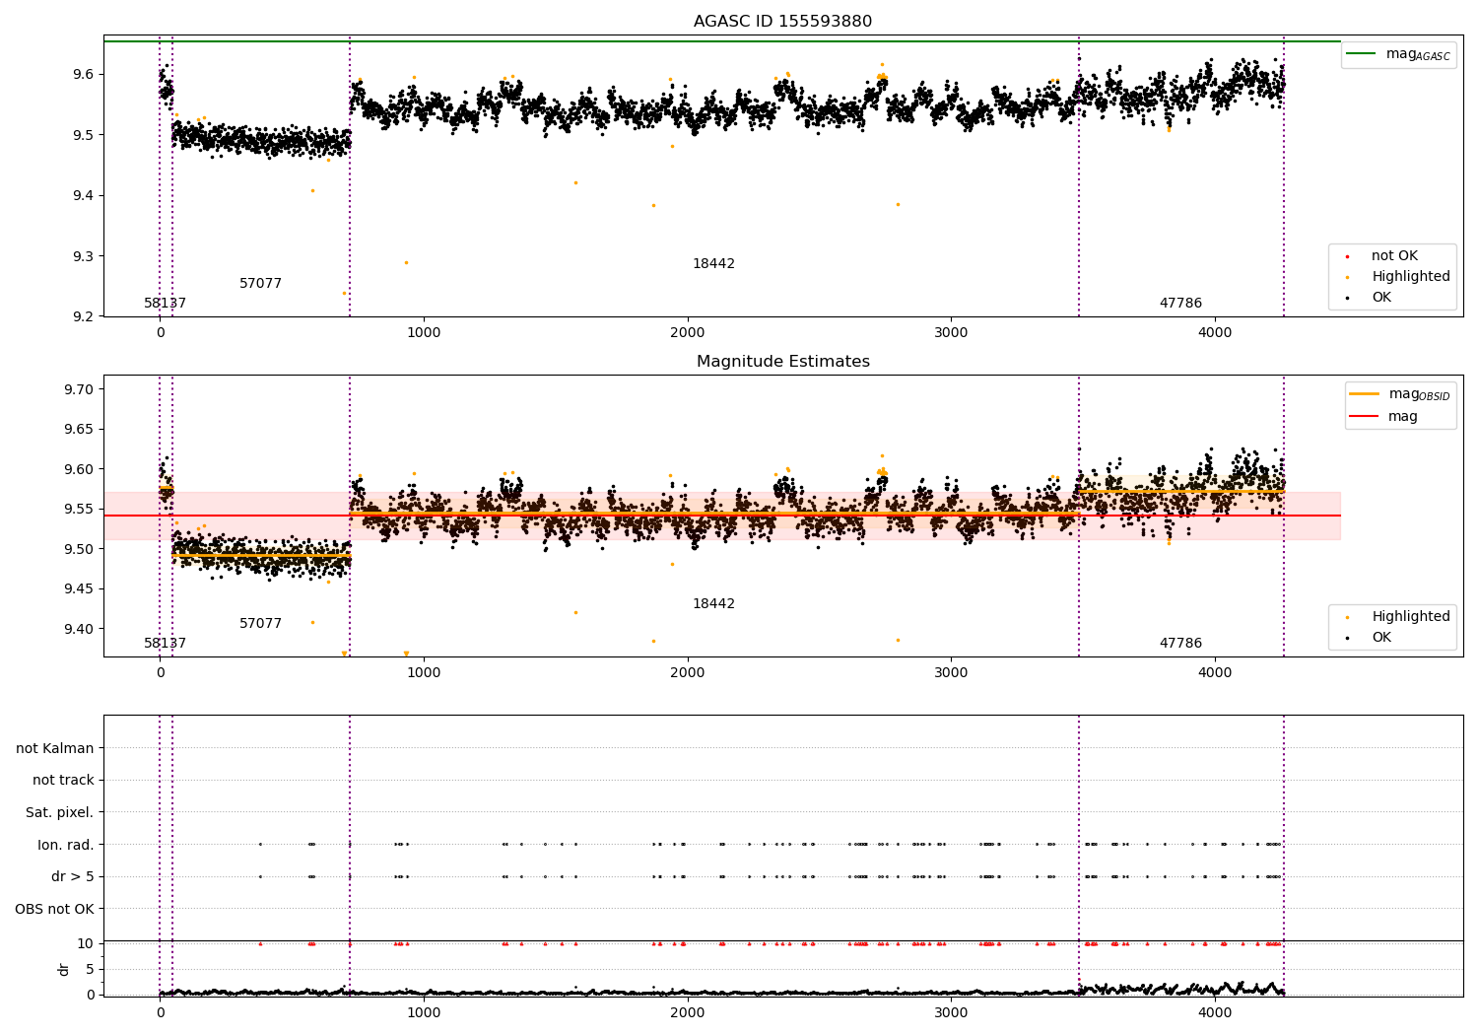
Task: Click obsid label 18442 in Magnitude Estimates plot
Action: point(713,604)
